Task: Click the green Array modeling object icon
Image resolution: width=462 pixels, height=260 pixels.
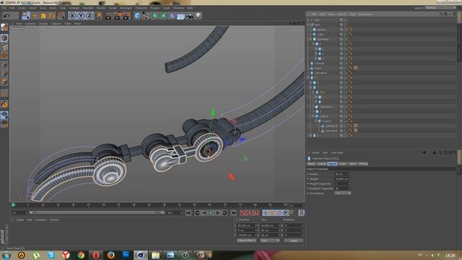Action: (163, 15)
